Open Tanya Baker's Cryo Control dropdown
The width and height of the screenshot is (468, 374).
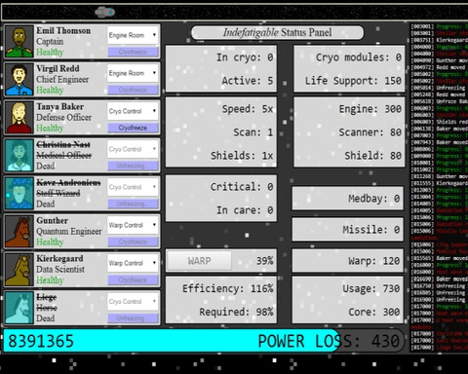[133, 111]
